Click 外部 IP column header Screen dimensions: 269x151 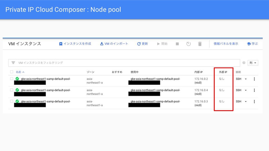tap(223, 72)
